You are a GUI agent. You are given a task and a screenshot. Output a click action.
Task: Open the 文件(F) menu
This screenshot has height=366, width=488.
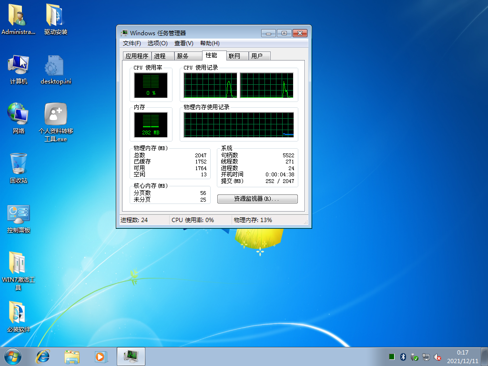132,43
